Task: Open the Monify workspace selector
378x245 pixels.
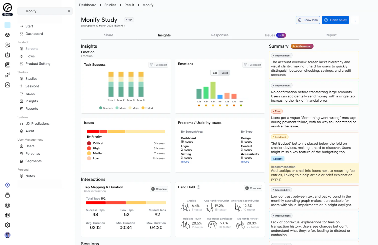Action: 45,11
